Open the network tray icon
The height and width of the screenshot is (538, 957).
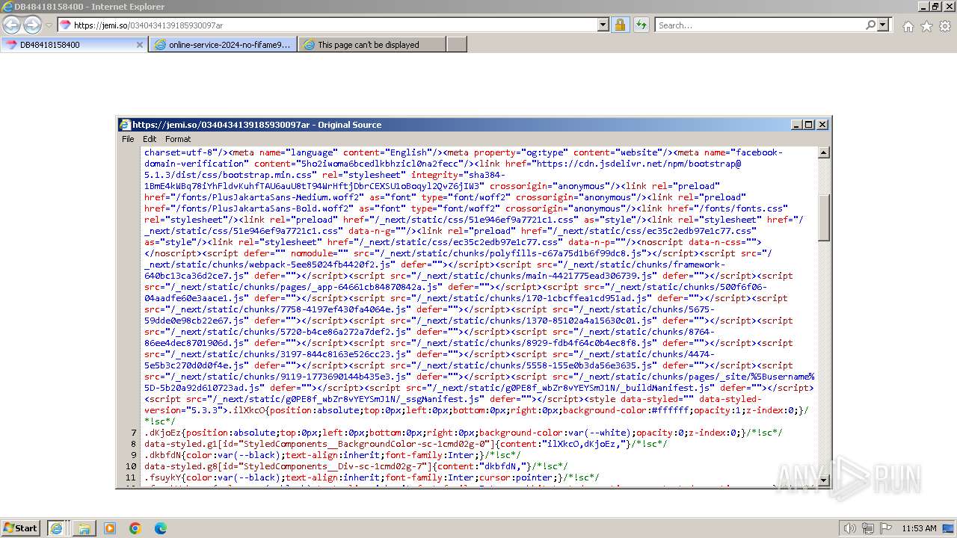point(869,528)
